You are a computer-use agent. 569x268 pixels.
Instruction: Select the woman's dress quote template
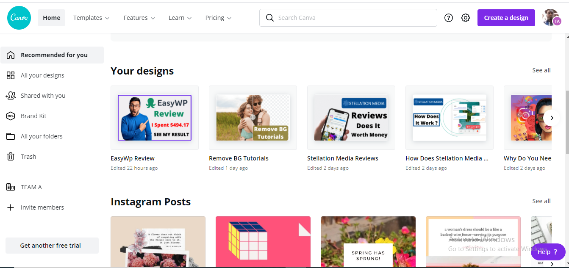(473, 242)
